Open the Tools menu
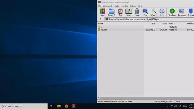This screenshot has width=194, height=109. point(116,6)
